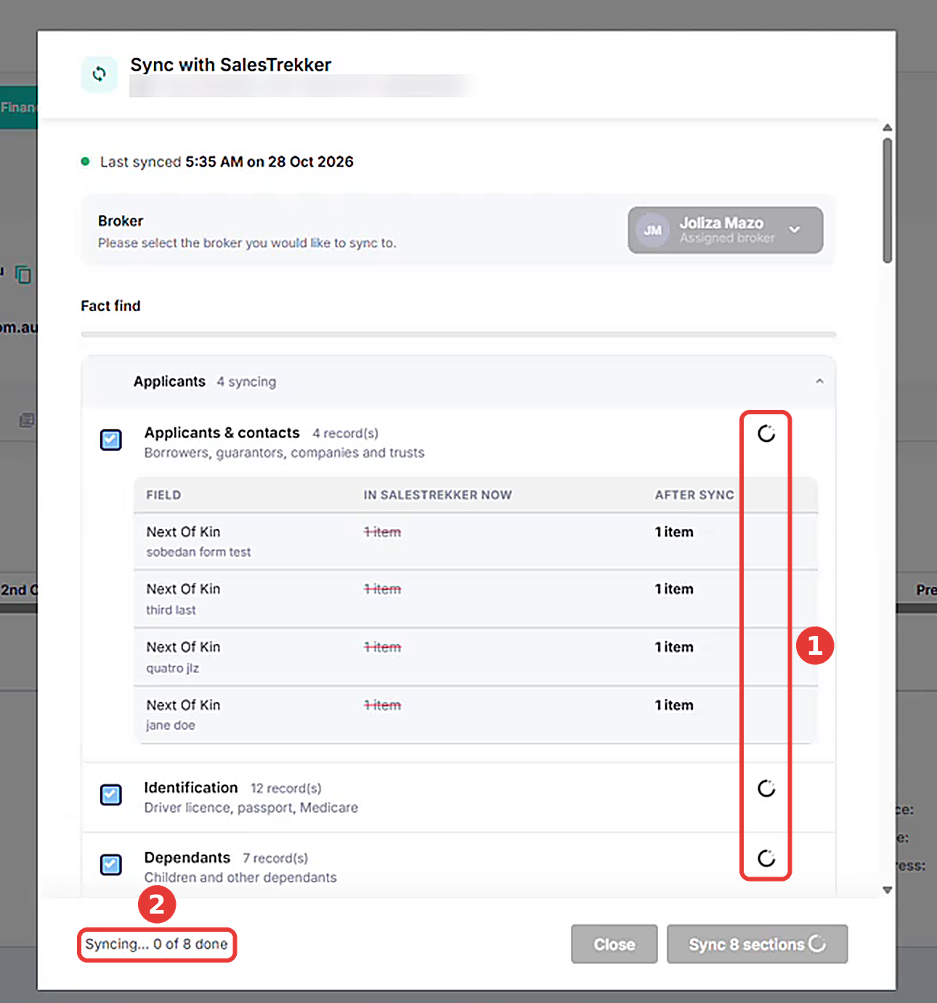Uncheck the Applicants & contacts checkbox
The height and width of the screenshot is (1003, 937).
(111, 440)
